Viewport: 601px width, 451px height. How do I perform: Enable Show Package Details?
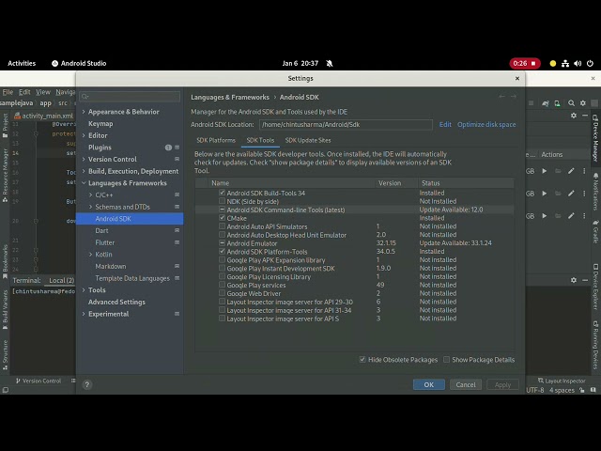447,359
